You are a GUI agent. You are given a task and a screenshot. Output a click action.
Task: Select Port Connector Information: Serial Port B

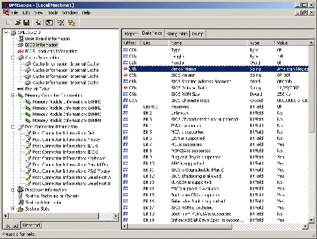coord(72,183)
